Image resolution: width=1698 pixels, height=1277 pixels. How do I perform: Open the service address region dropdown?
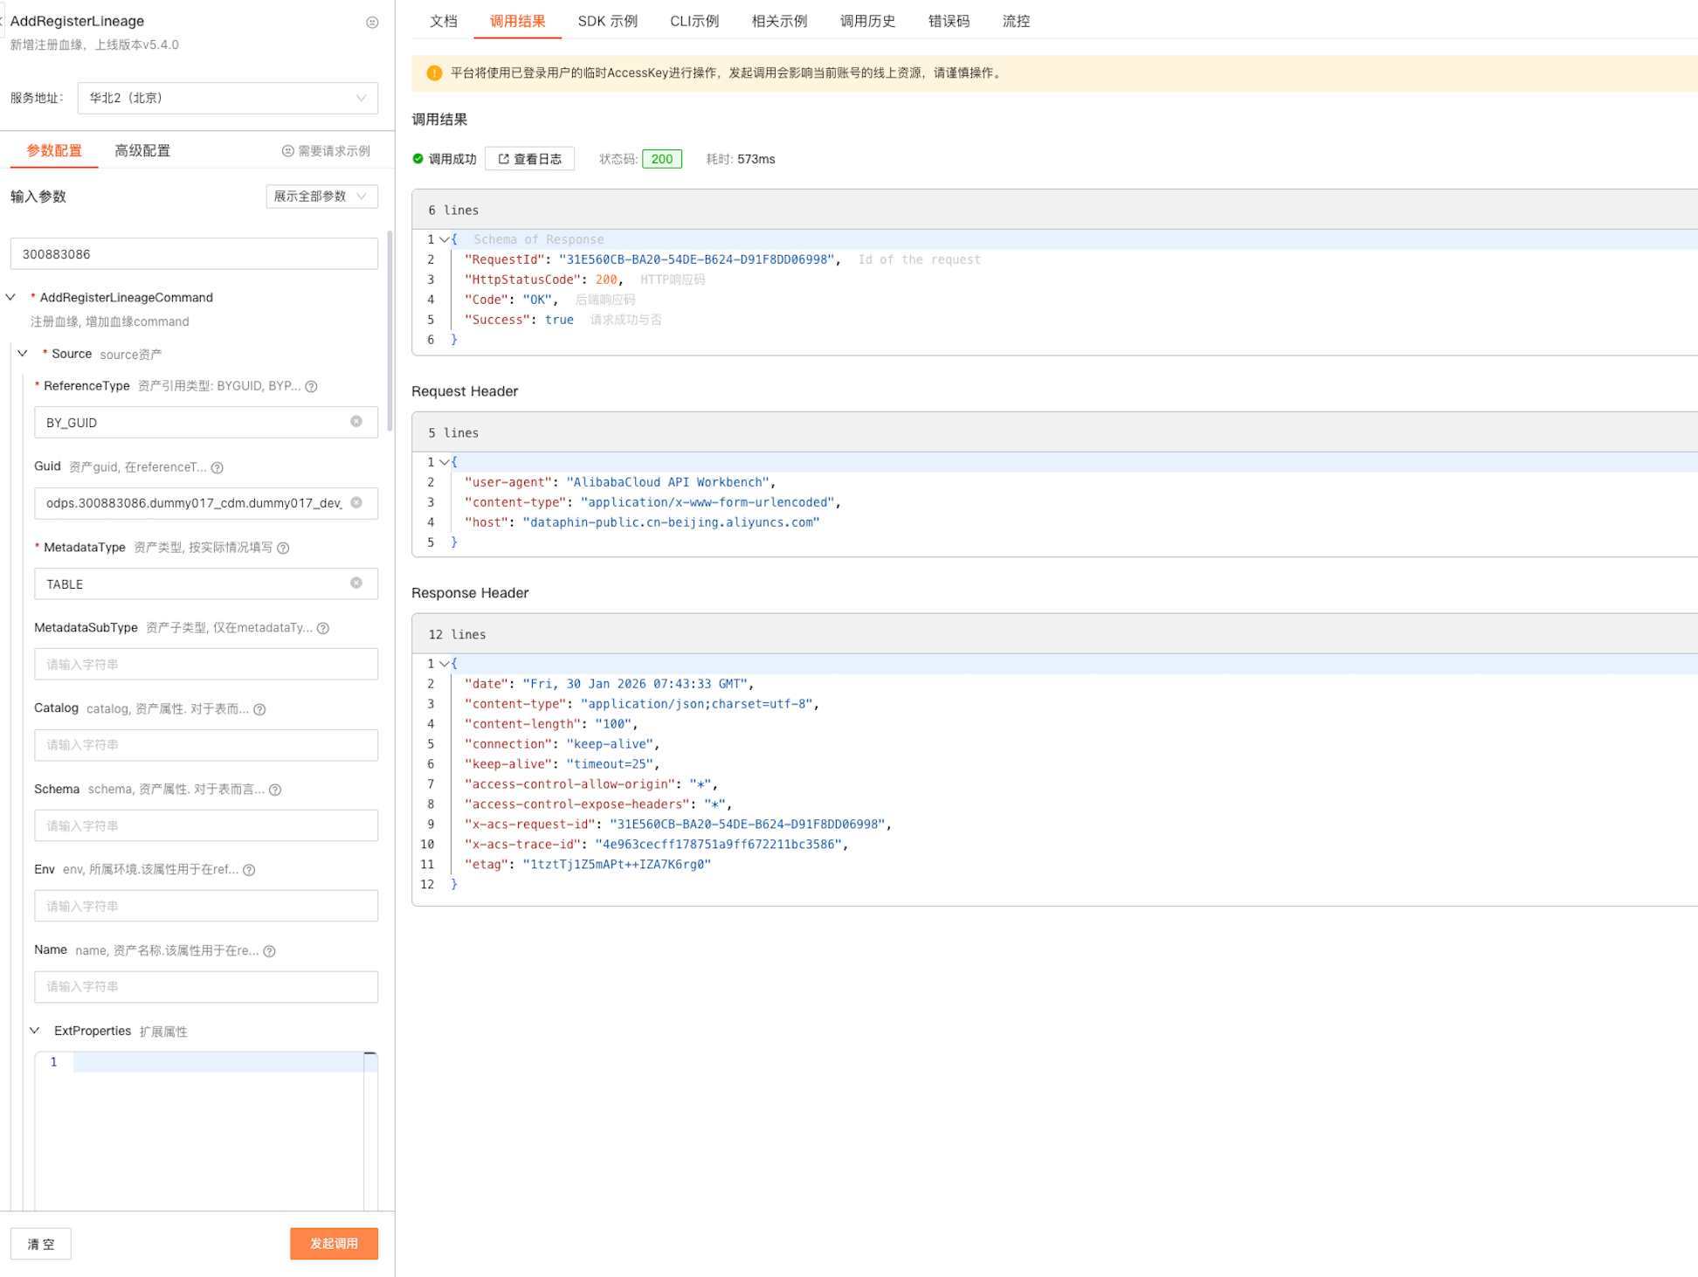227,98
